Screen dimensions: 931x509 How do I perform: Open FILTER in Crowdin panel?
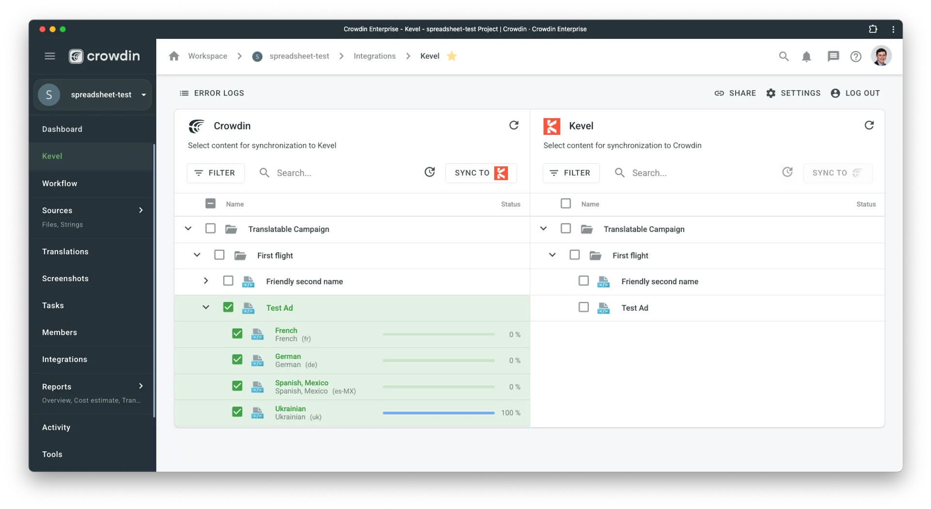pyautogui.click(x=215, y=173)
